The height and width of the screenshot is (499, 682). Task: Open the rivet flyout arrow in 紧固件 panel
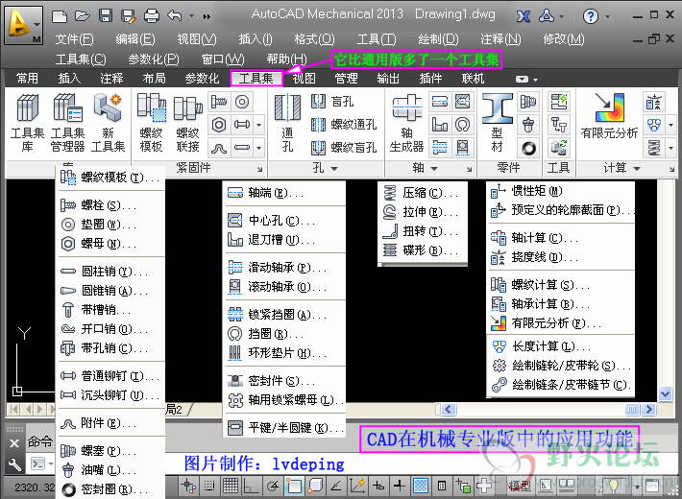(x=258, y=125)
